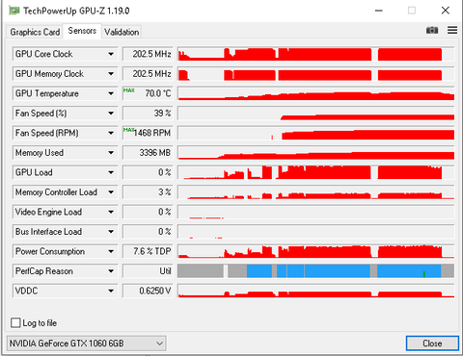Open the NVIDIA GeForce GTX 1060 6GB selector
Viewport: 463px width, 356px height.
(86, 343)
